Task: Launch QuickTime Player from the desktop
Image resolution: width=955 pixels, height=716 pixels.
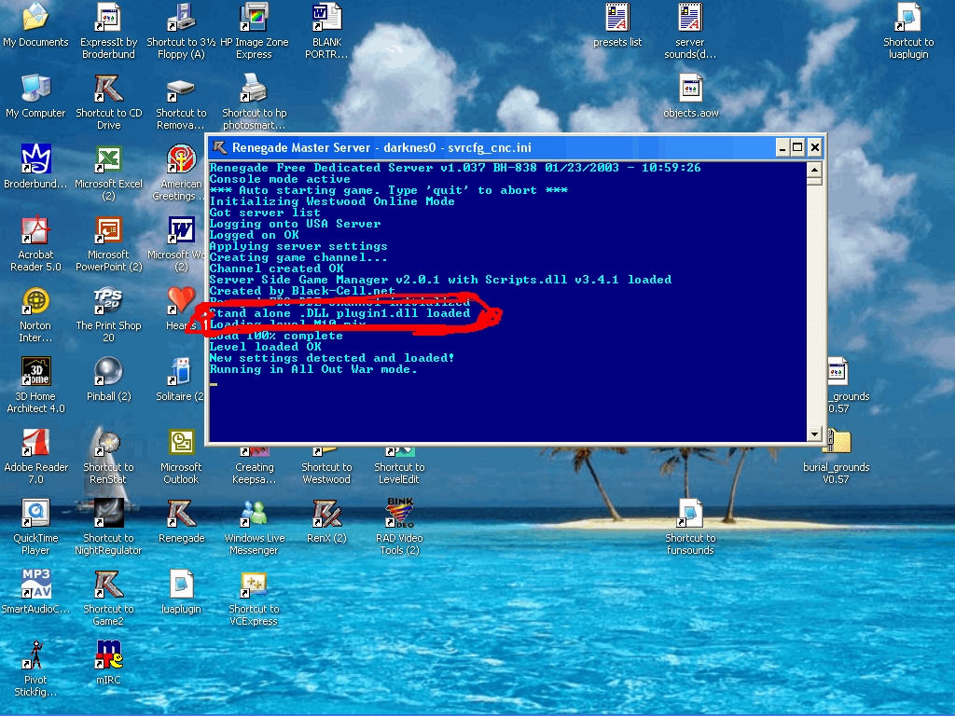Action: tap(35, 514)
